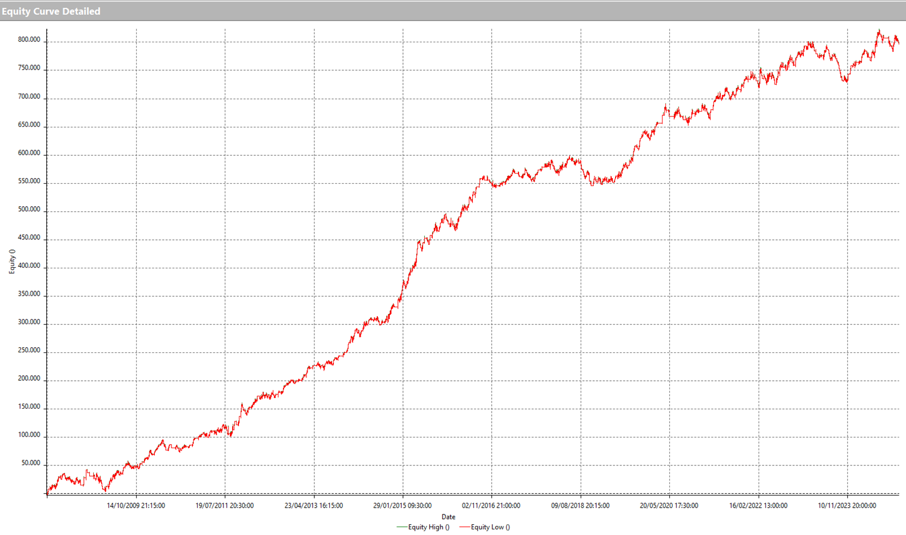The height and width of the screenshot is (535, 906).
Task: Select the 10/11/2023 20:00:00 date label
Action: 847,505
